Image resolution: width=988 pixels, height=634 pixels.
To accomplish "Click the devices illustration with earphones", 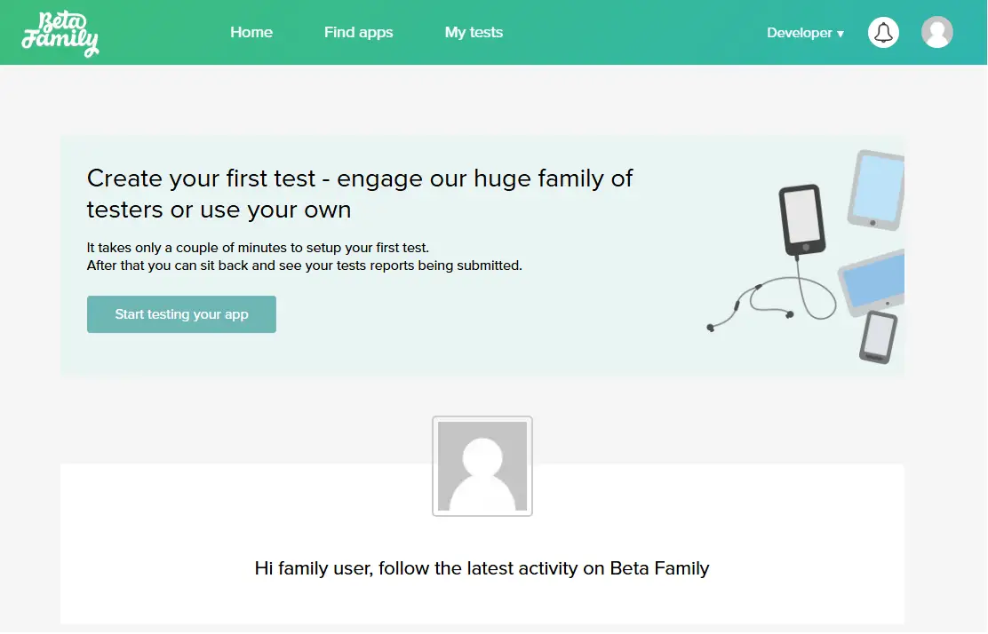I will click(806, 257).
